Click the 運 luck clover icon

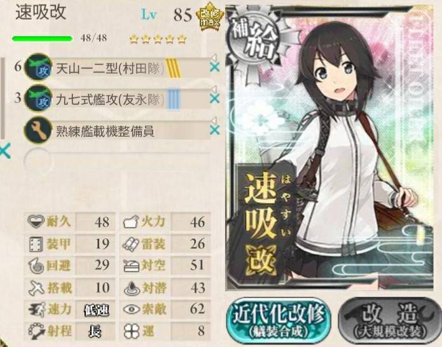(132, 331)
